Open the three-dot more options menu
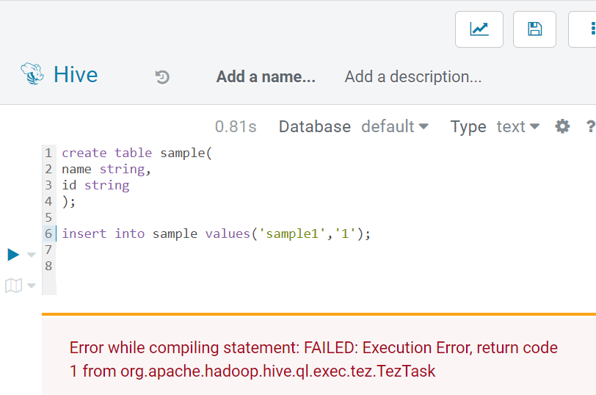This screenshot has height=395, width=596. coord(589,29)
